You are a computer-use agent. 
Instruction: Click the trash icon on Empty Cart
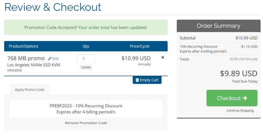point(137,80)
